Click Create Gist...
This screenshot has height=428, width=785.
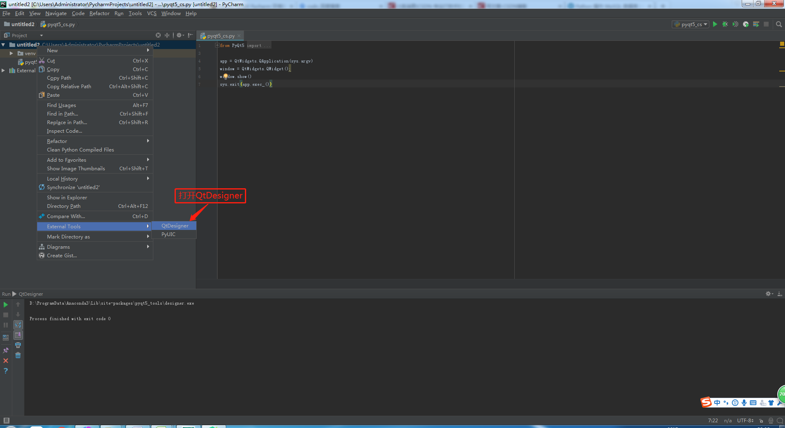point(95,256)
